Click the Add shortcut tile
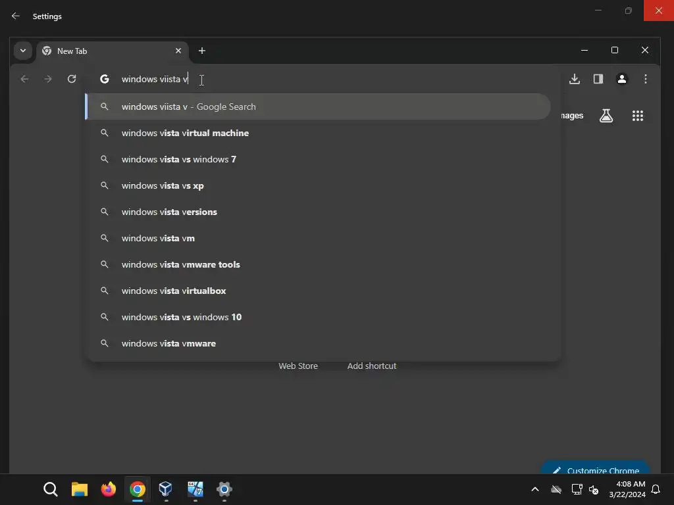 coord(371,366)
